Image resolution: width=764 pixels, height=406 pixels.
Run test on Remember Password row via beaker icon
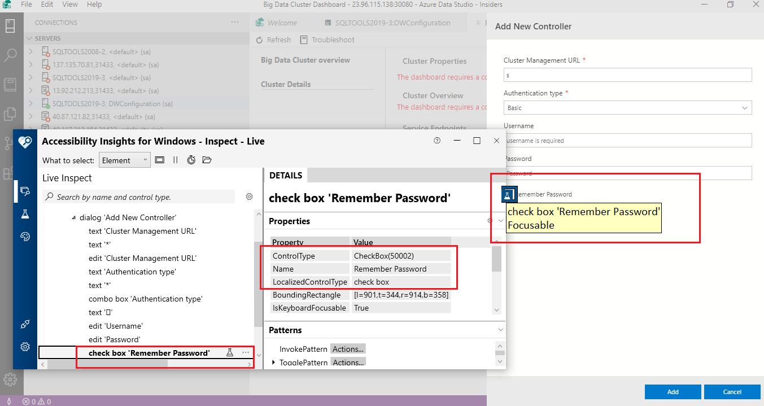tap(229, 352)
